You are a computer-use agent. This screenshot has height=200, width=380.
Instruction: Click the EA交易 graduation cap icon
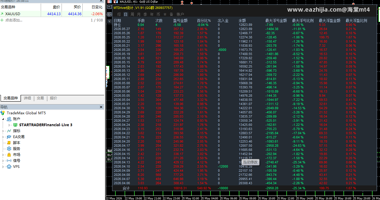point(9,137)
